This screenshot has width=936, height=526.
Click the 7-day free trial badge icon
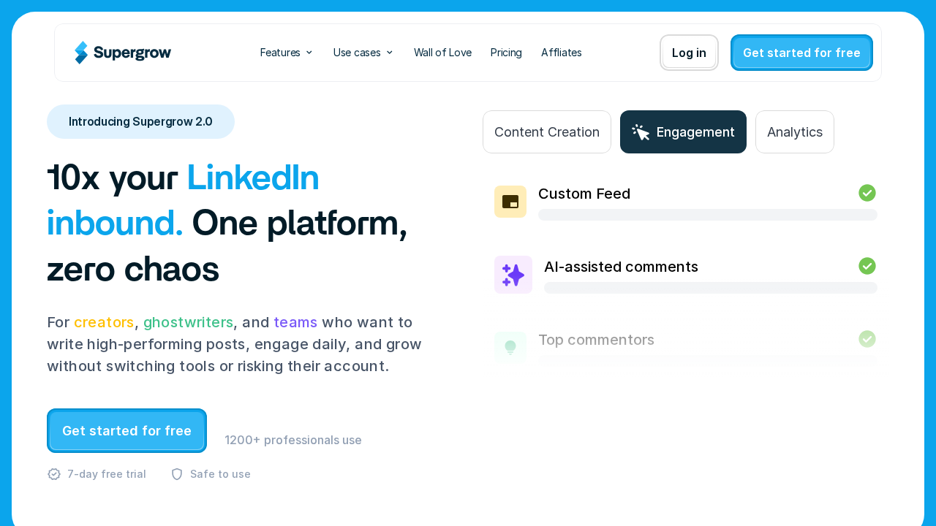click(54, 474)
